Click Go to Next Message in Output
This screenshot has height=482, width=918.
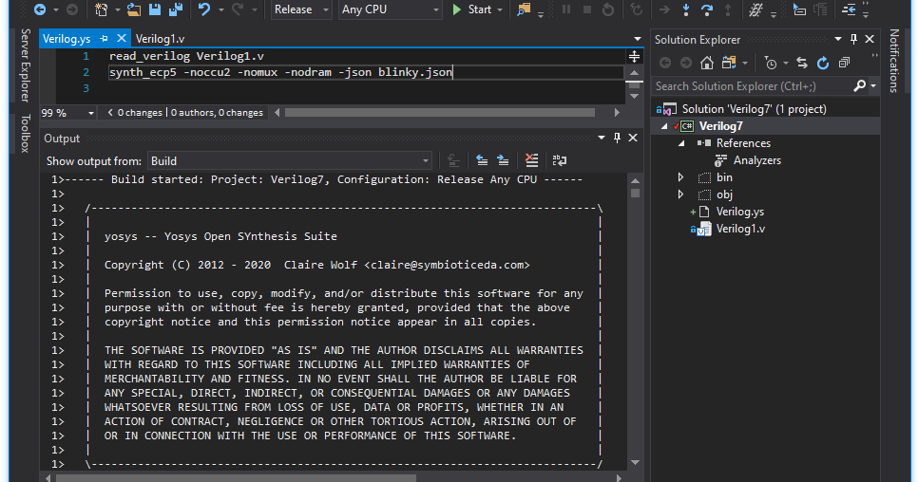(503, 160)
